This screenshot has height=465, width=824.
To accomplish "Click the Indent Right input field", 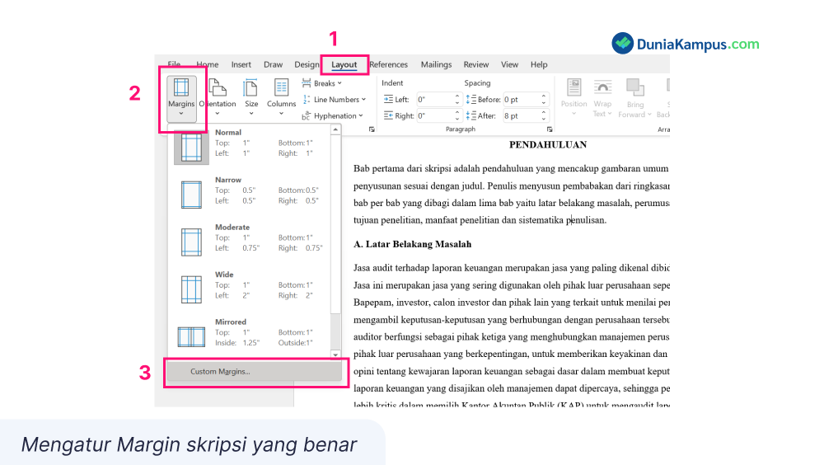I will [x=434, y=115].
